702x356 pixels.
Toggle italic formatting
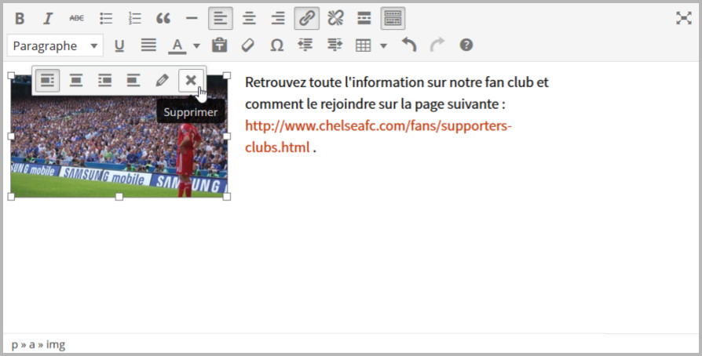point(48,18)
